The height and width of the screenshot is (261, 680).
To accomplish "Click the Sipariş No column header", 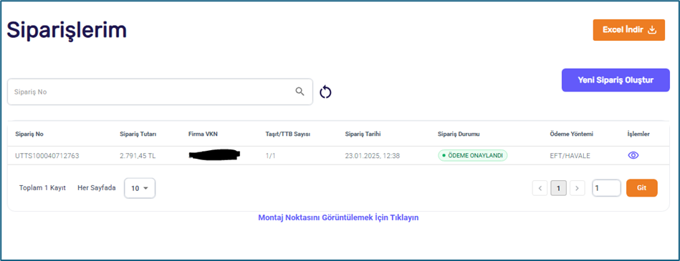I will [29, 134].
